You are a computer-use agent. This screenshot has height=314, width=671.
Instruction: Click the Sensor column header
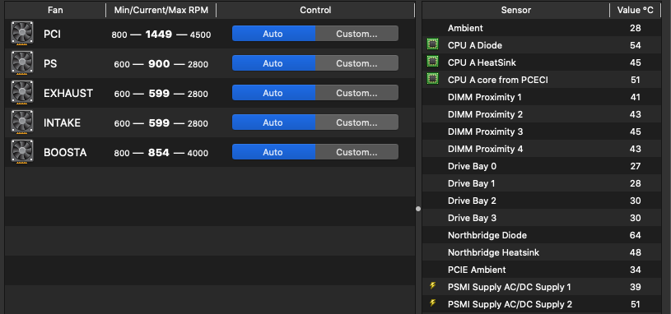(x=515, y=10)
